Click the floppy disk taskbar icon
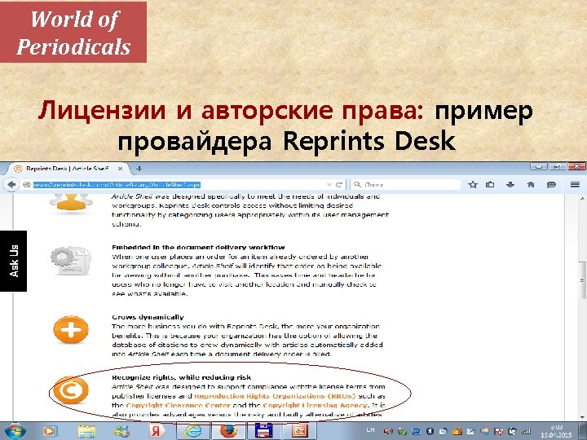Image resolution: width=587 pixels, height=440 pixels. pyautogui.click(x=263, y=431)
